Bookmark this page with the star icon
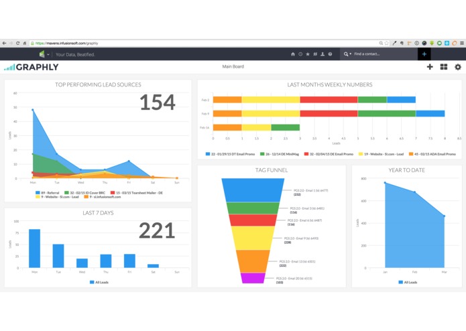 click(x=387, y=43)
